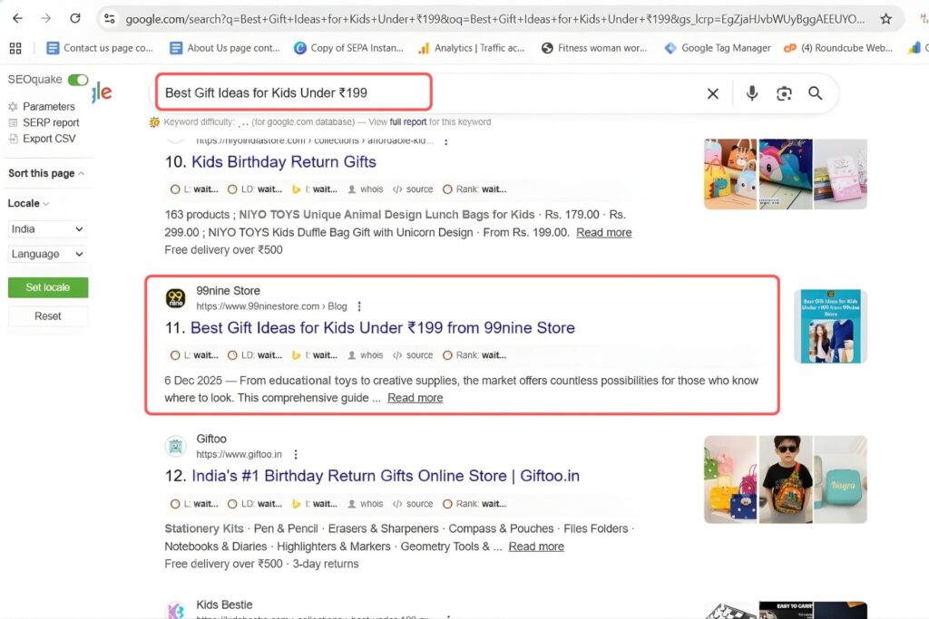929x619 pixels.
Task: Start voice search with the microphone icon
Action: click(x=752, y=92)
